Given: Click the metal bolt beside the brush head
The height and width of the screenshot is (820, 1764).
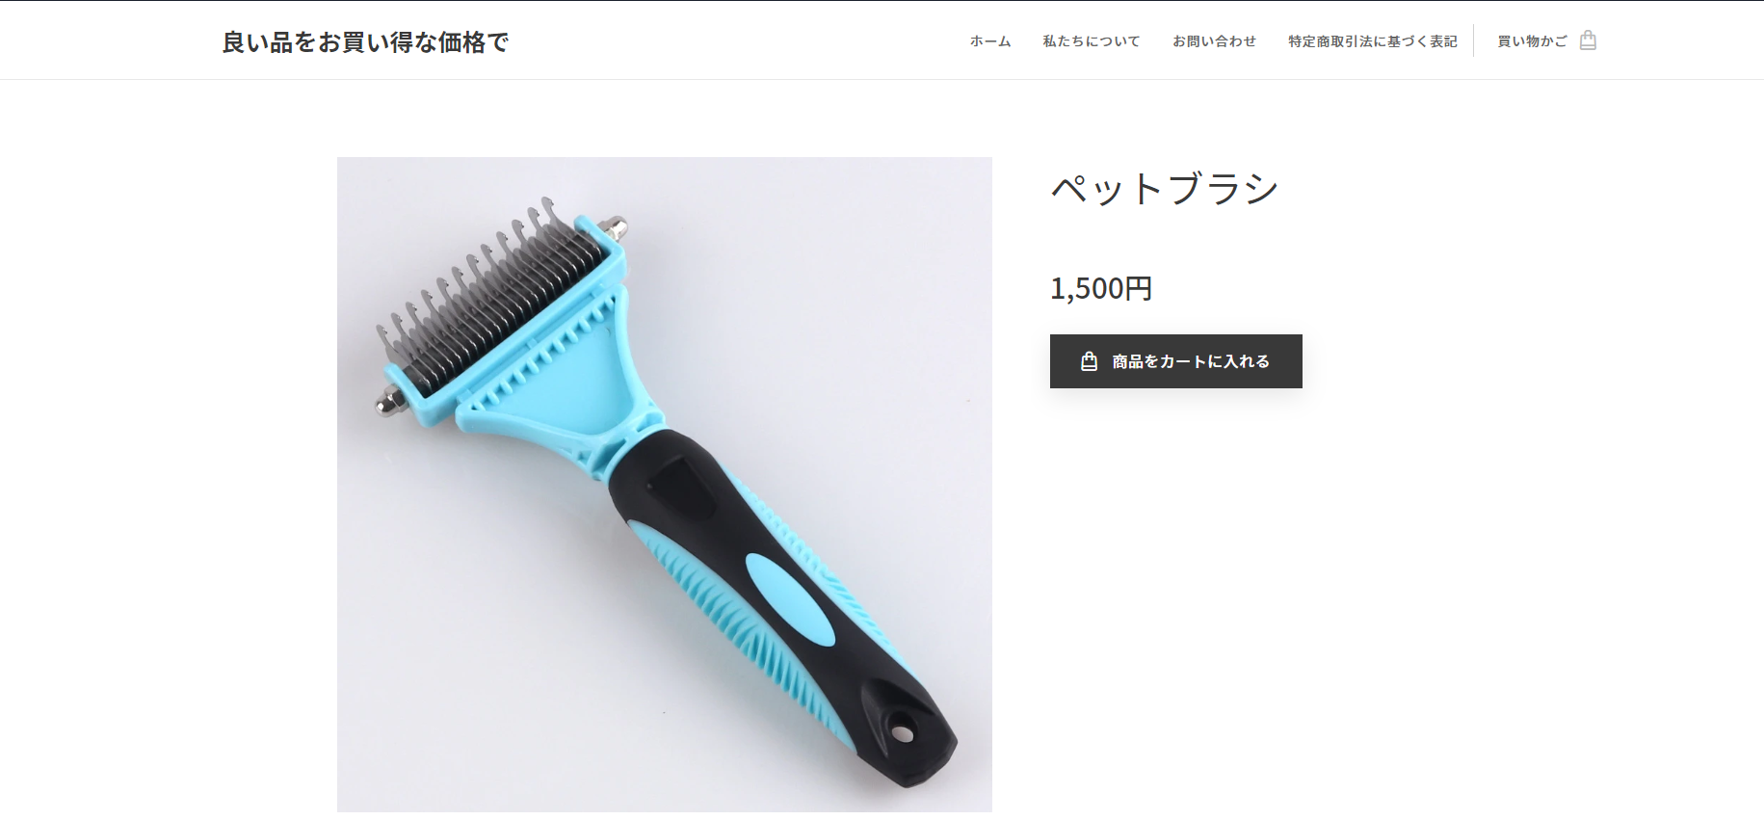Looking at the screenshot, I should pyautogui.click(x=615, y=227).
